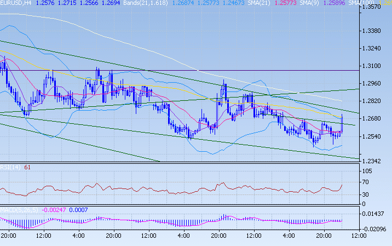Click the RSI(14) indicator label
Image resolution: width=392 pixels, height=246 pixels.
pos(10,167)
